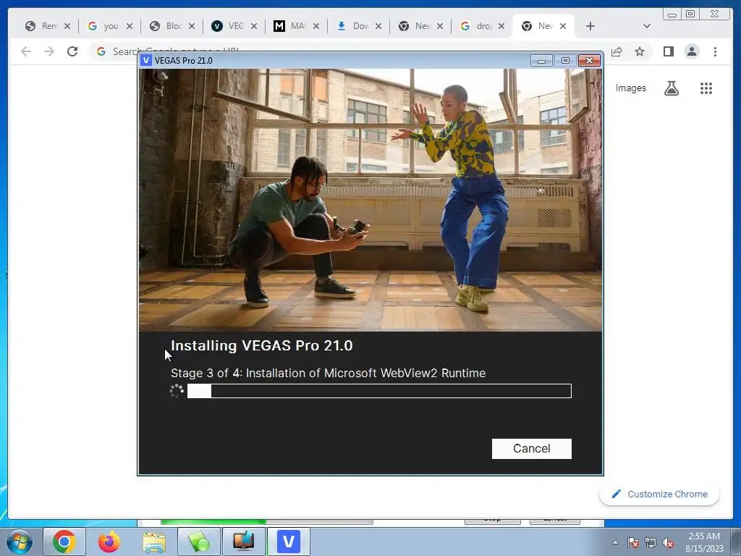
Task: Show hidden system tray icons
Action: coord(615,542)
